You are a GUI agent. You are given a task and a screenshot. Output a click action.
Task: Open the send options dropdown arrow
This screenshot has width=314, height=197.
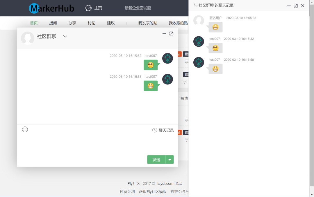pos(170,160)
